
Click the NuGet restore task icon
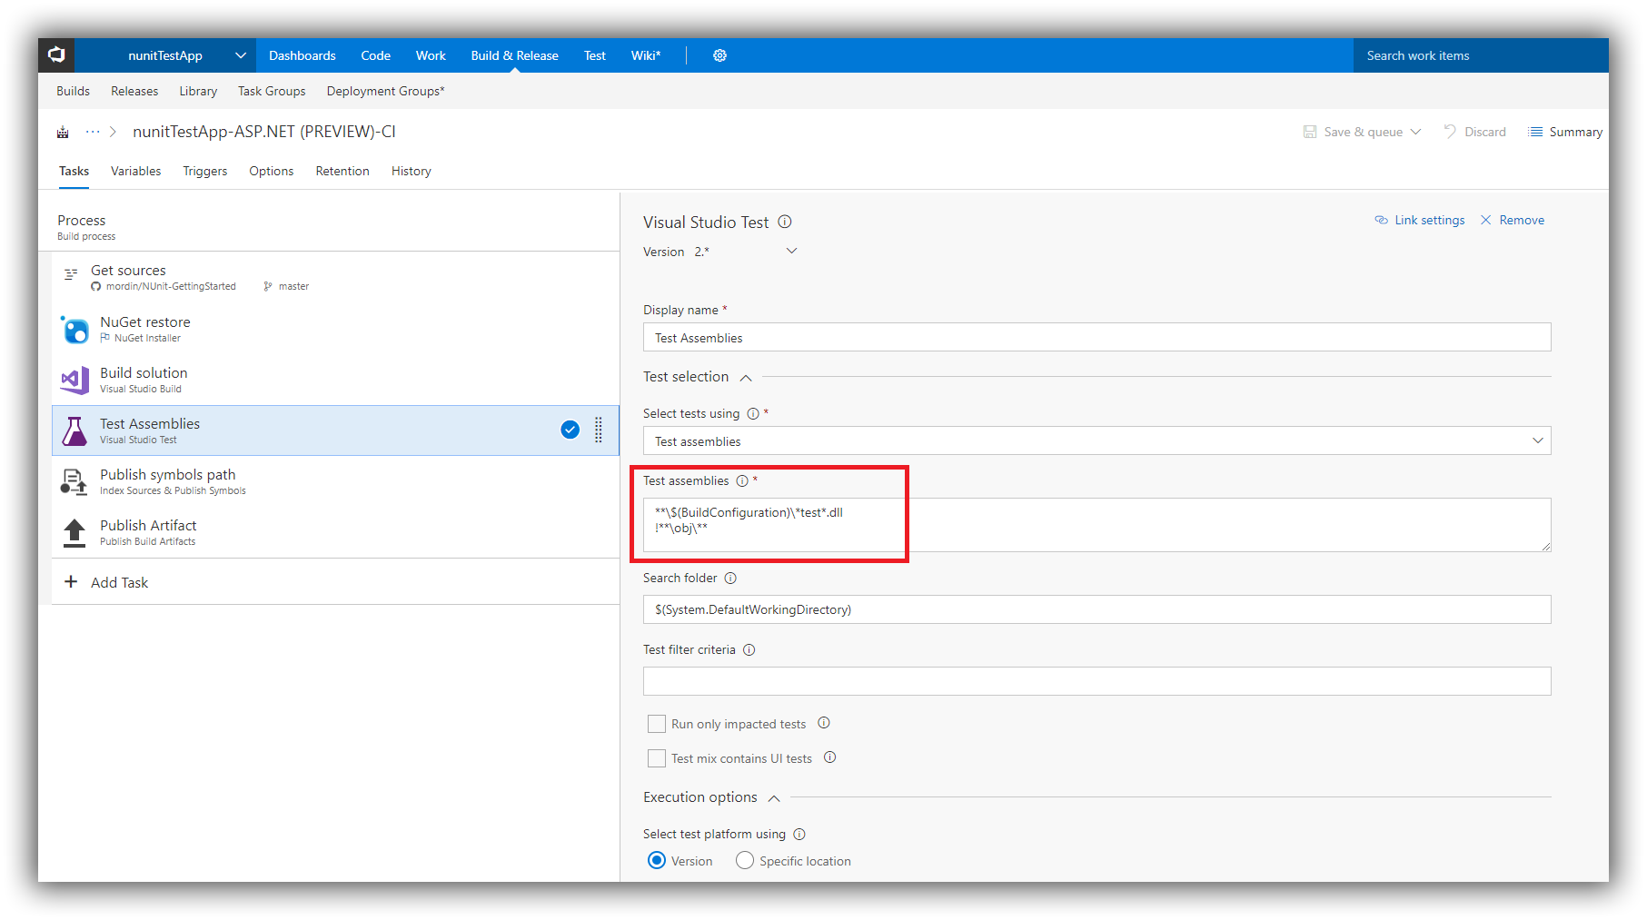point(74,329)
